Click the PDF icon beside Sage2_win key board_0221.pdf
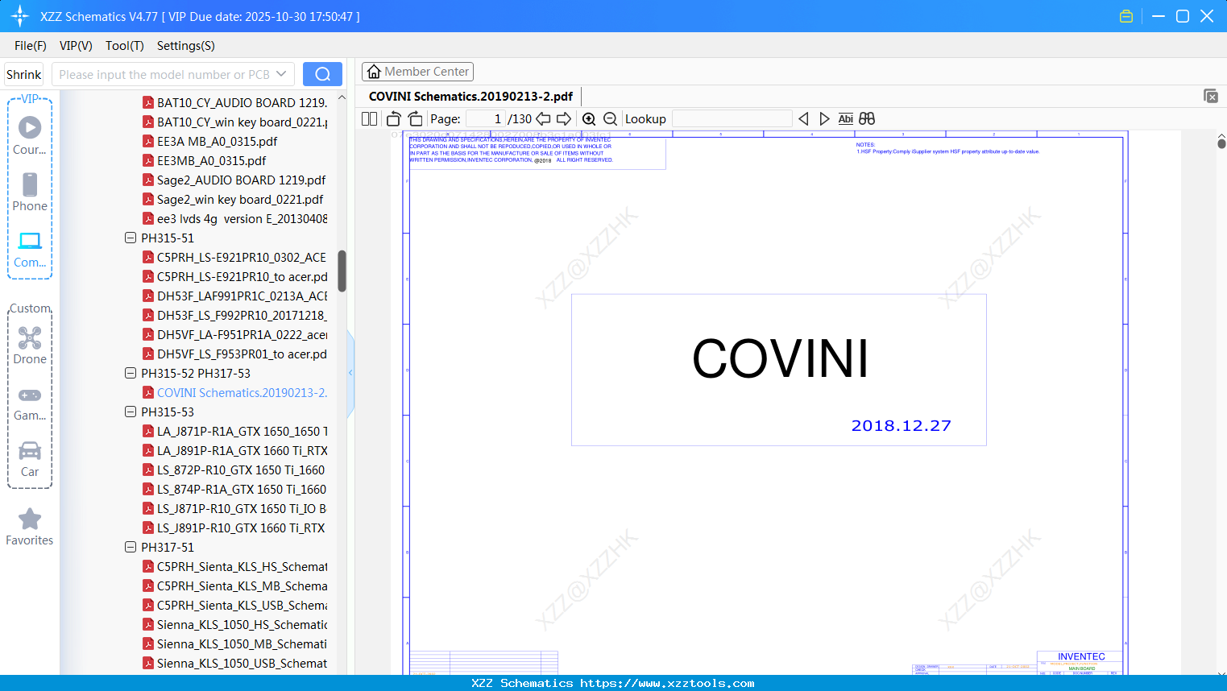The image size is (1227, 691). pos(148,199)
